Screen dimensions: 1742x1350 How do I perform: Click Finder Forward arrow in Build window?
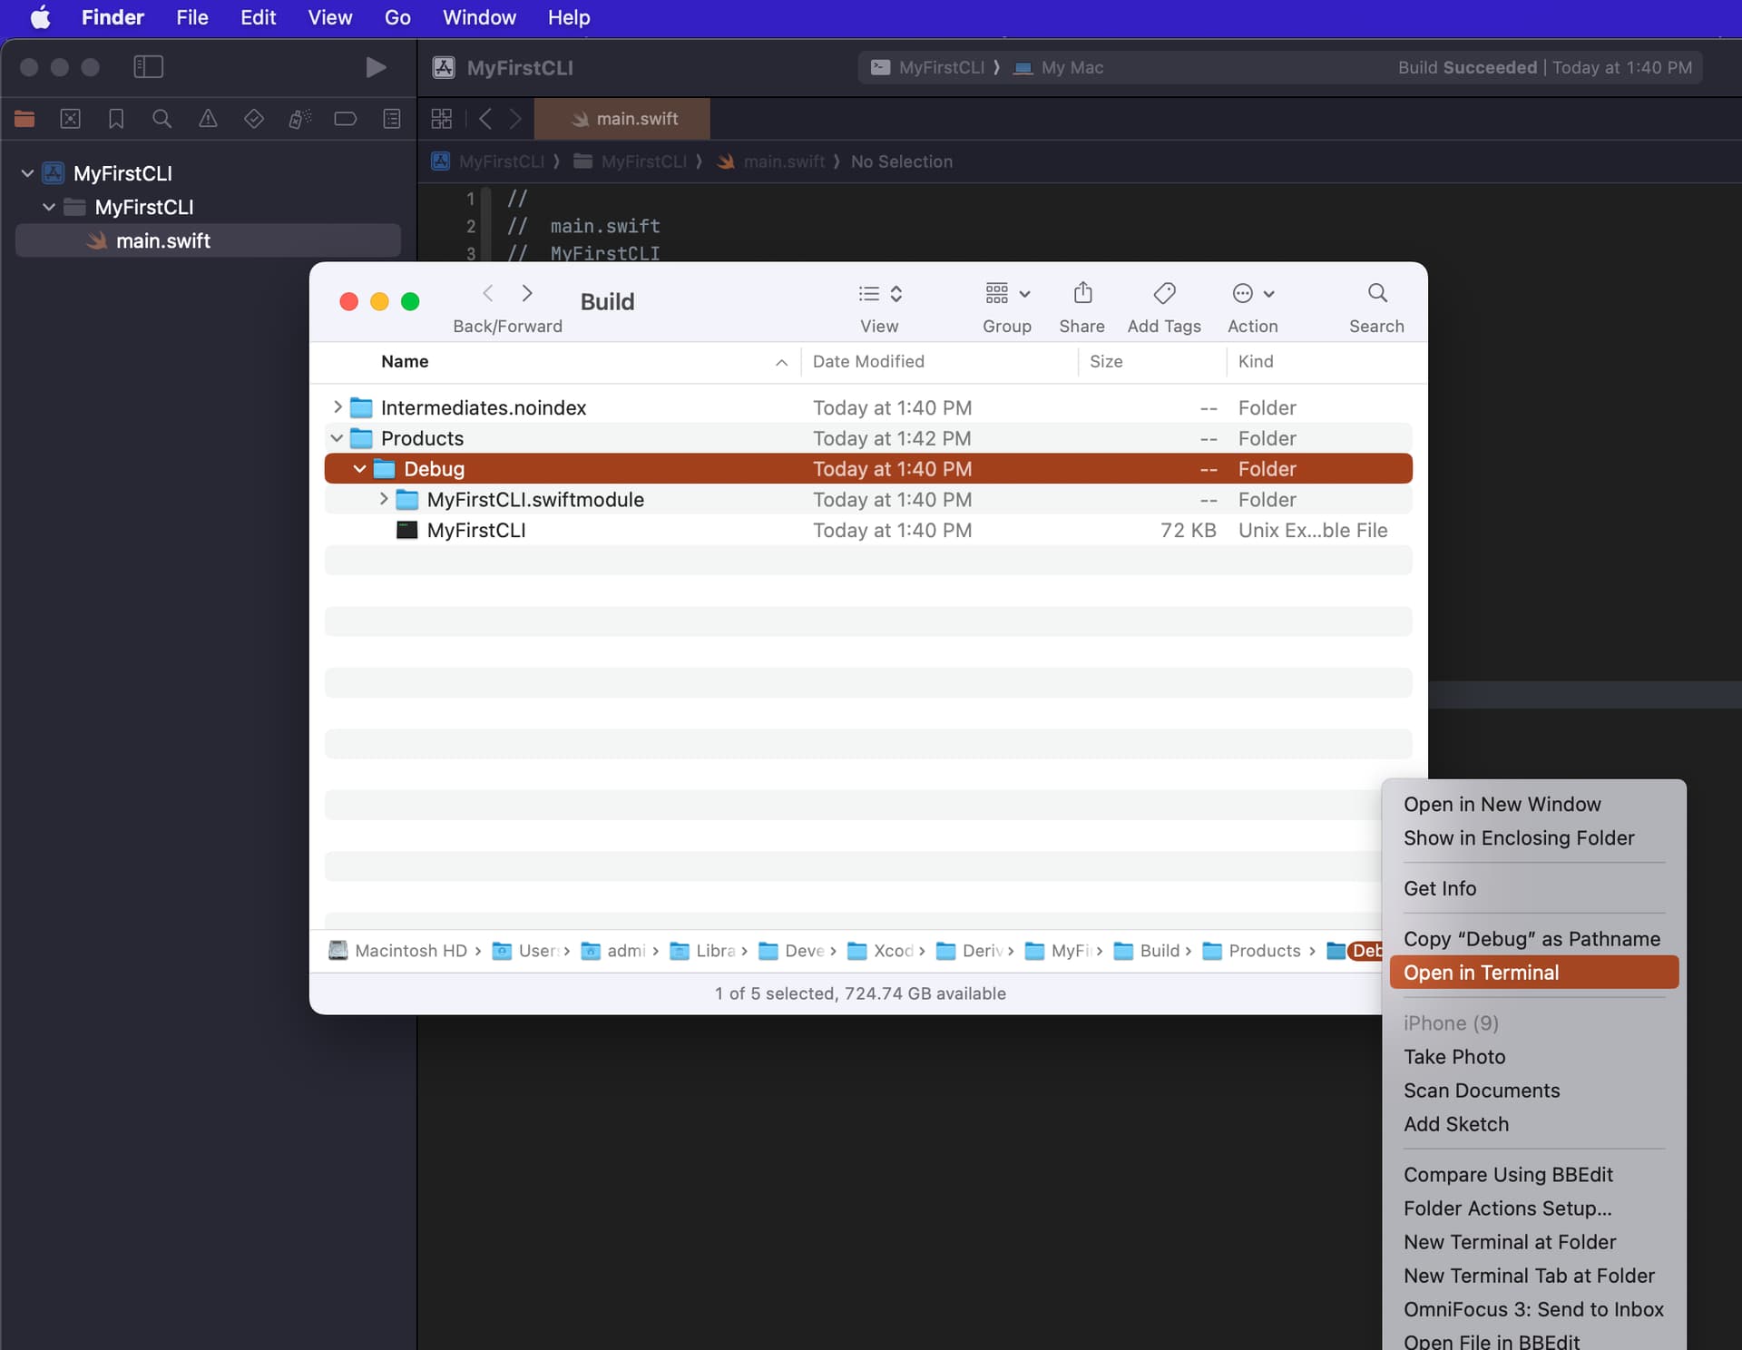pos(527,293)
